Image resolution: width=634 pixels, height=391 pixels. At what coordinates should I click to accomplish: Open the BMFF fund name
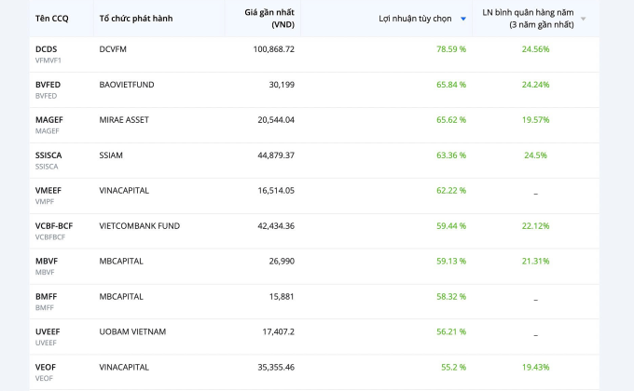tap(46, 296)
